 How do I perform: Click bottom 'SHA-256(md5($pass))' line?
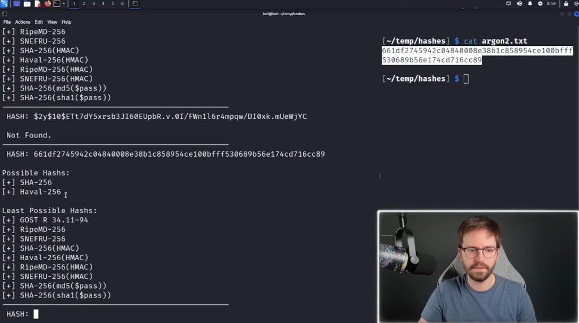[x=54, y=286]
